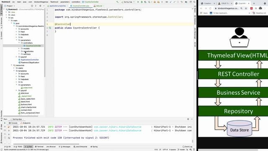Open the Spring tool window tab at bottom
This screenshot has width=268, height=151.
(x=94, y=147)
